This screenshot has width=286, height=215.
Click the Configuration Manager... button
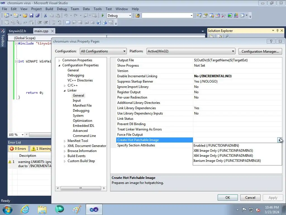[x=260, y=52]
